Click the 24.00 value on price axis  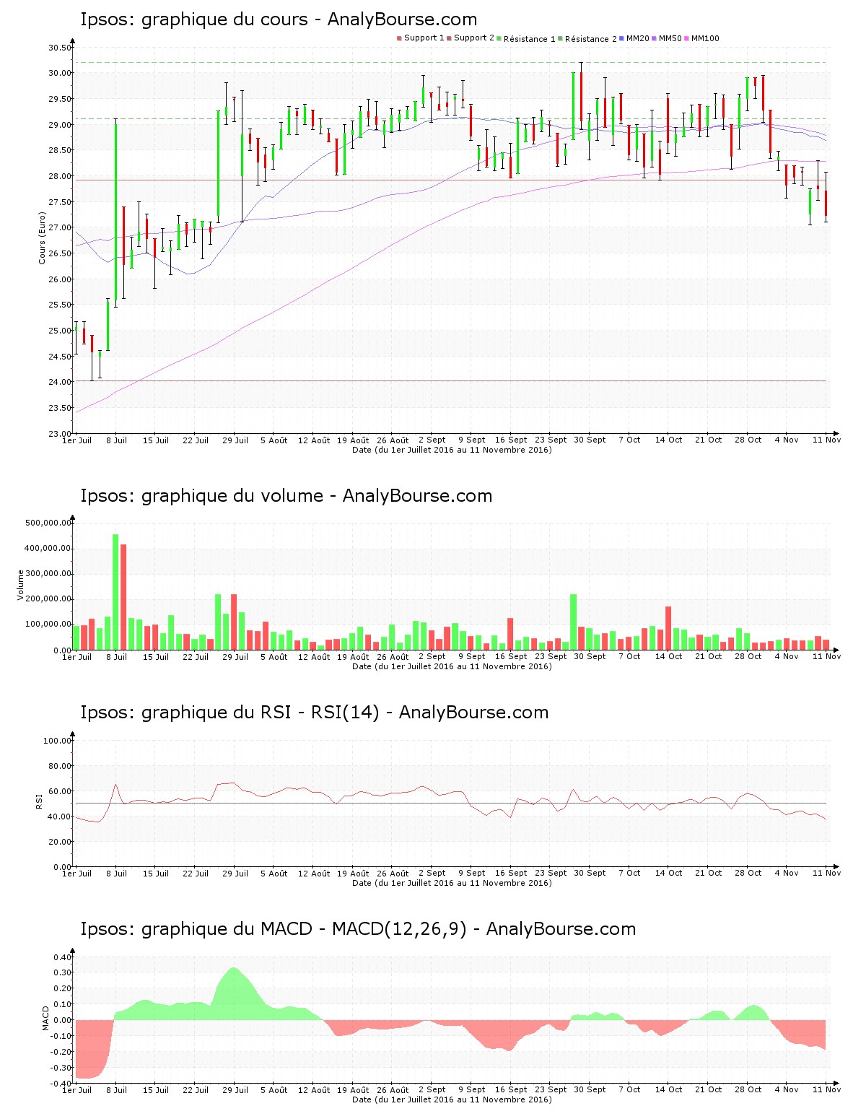point(60,382)
